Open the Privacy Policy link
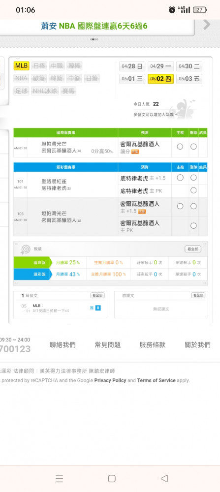 tap(110, 380)
